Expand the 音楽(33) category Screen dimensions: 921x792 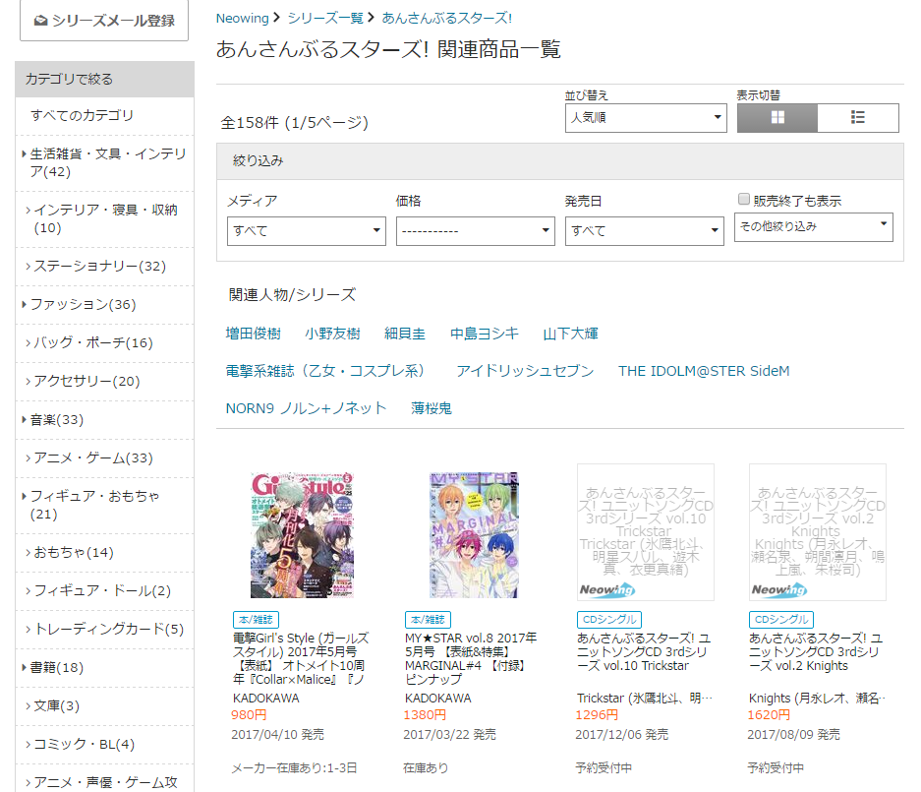point(56,420)
